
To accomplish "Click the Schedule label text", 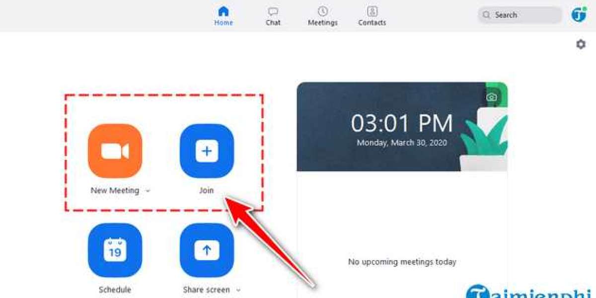I will coord(115,290).
